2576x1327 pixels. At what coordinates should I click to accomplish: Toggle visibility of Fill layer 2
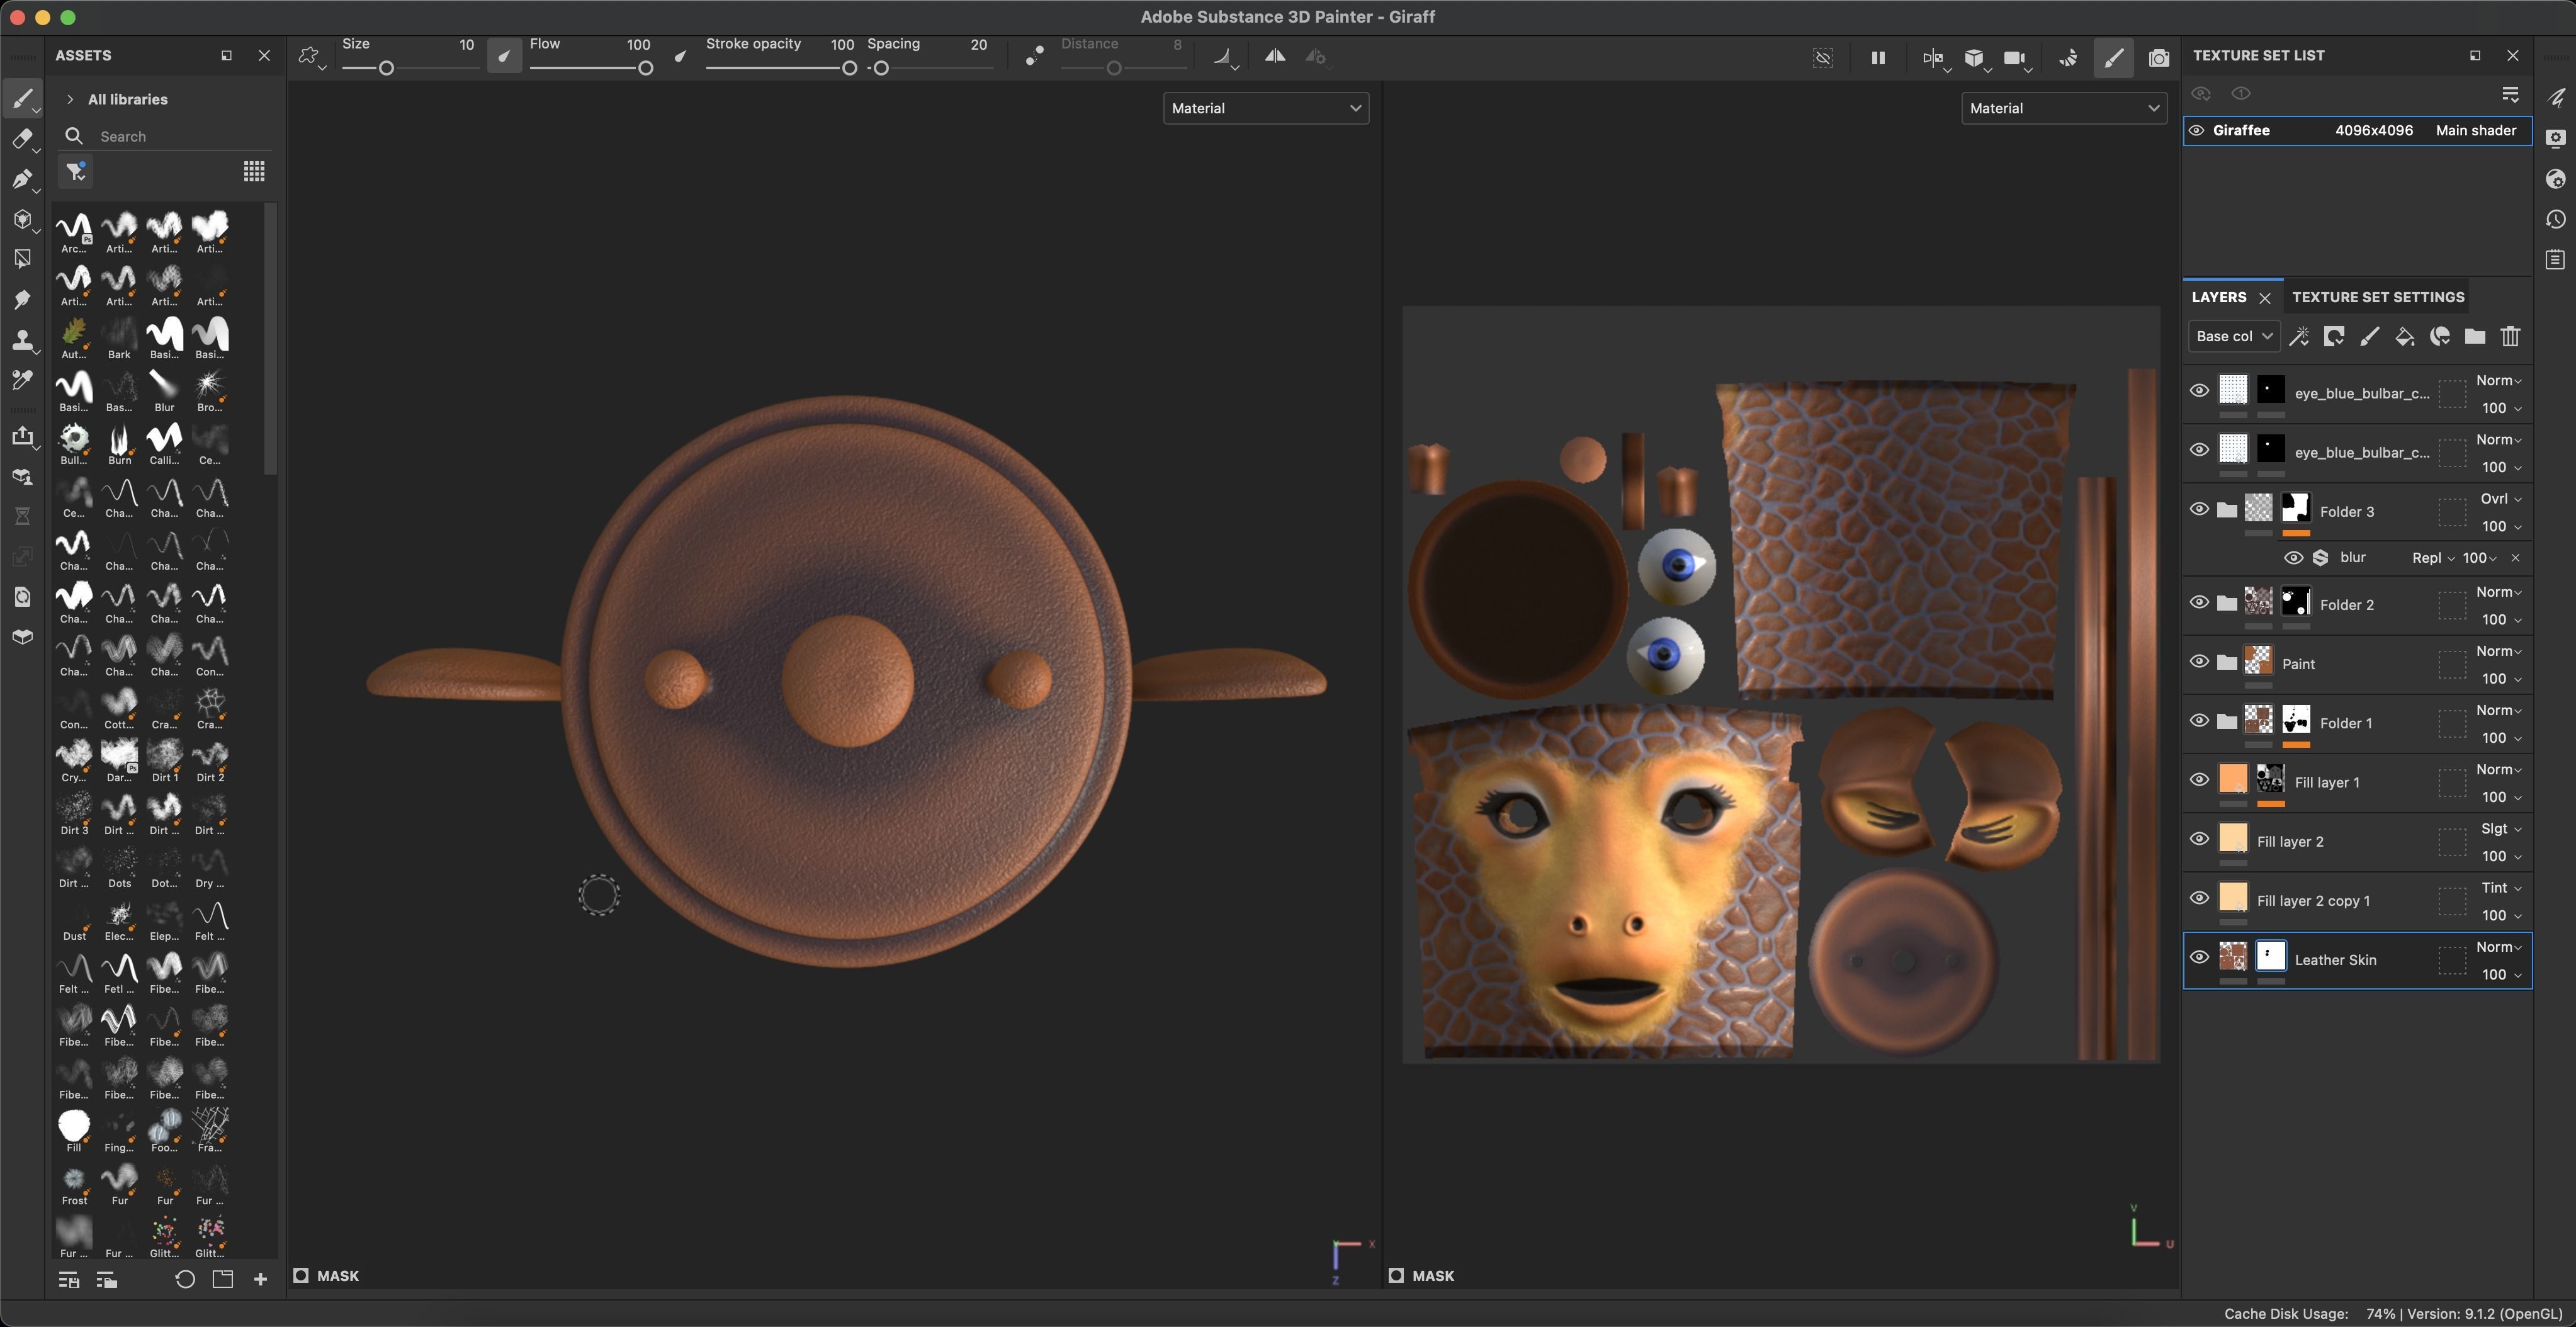[x=2199, y=839]
